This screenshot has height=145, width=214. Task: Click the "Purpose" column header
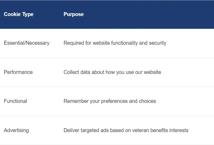pos(74,14)
